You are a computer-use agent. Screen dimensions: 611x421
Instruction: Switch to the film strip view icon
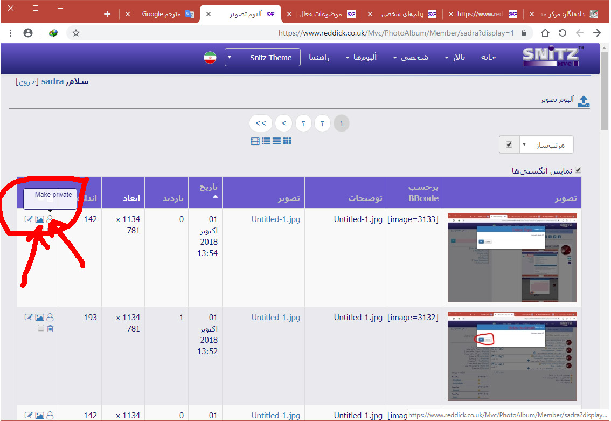(x=255, y=141)
